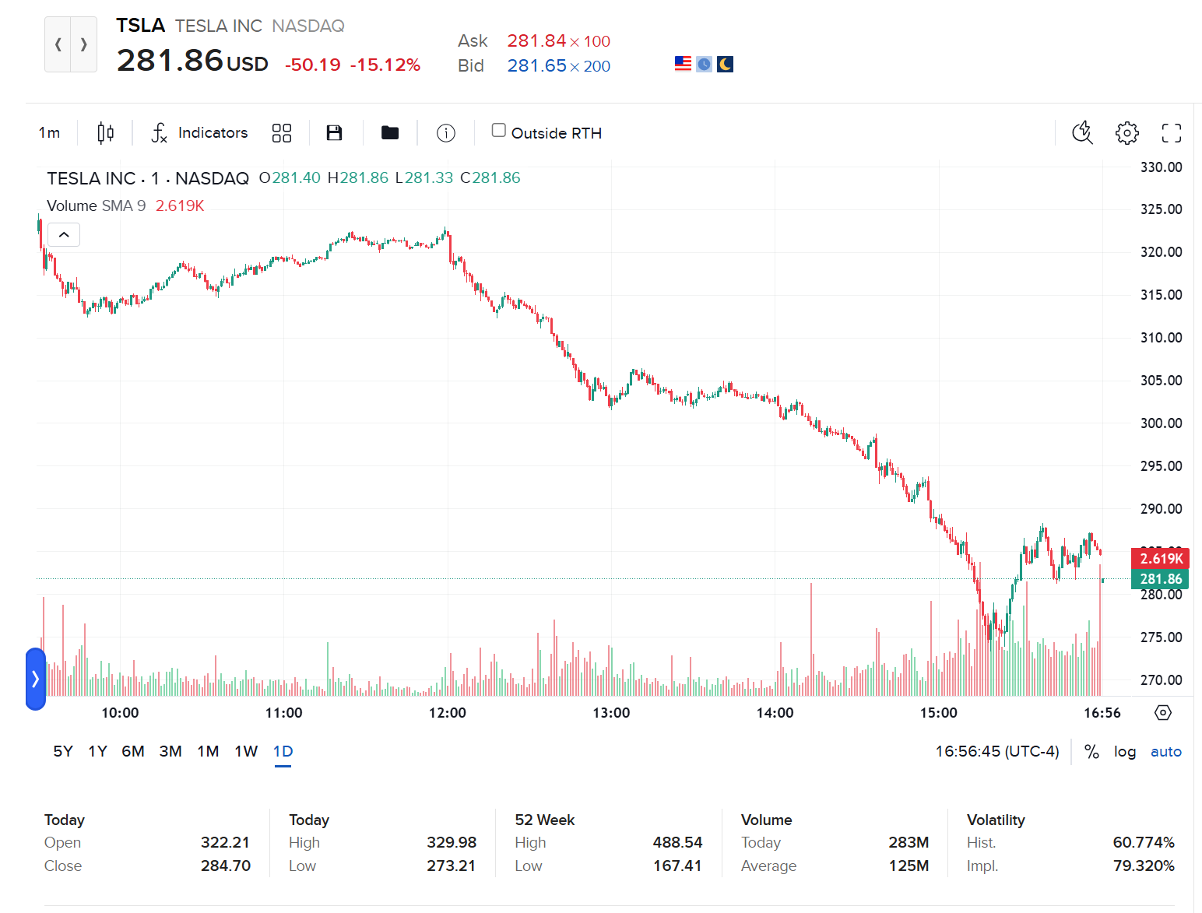The image size is (1202, 913).
Task: Select the 5Y time range
Action: pyautogui.click(x=63, y=751)
